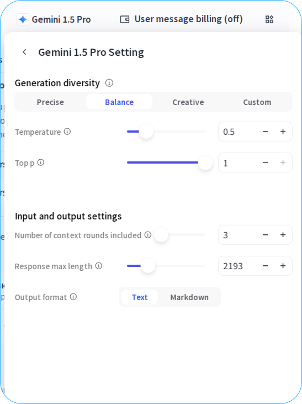Screen dimensions: 302x404
Task: Show info tooltip for Top p
Action: click(41, 162)
